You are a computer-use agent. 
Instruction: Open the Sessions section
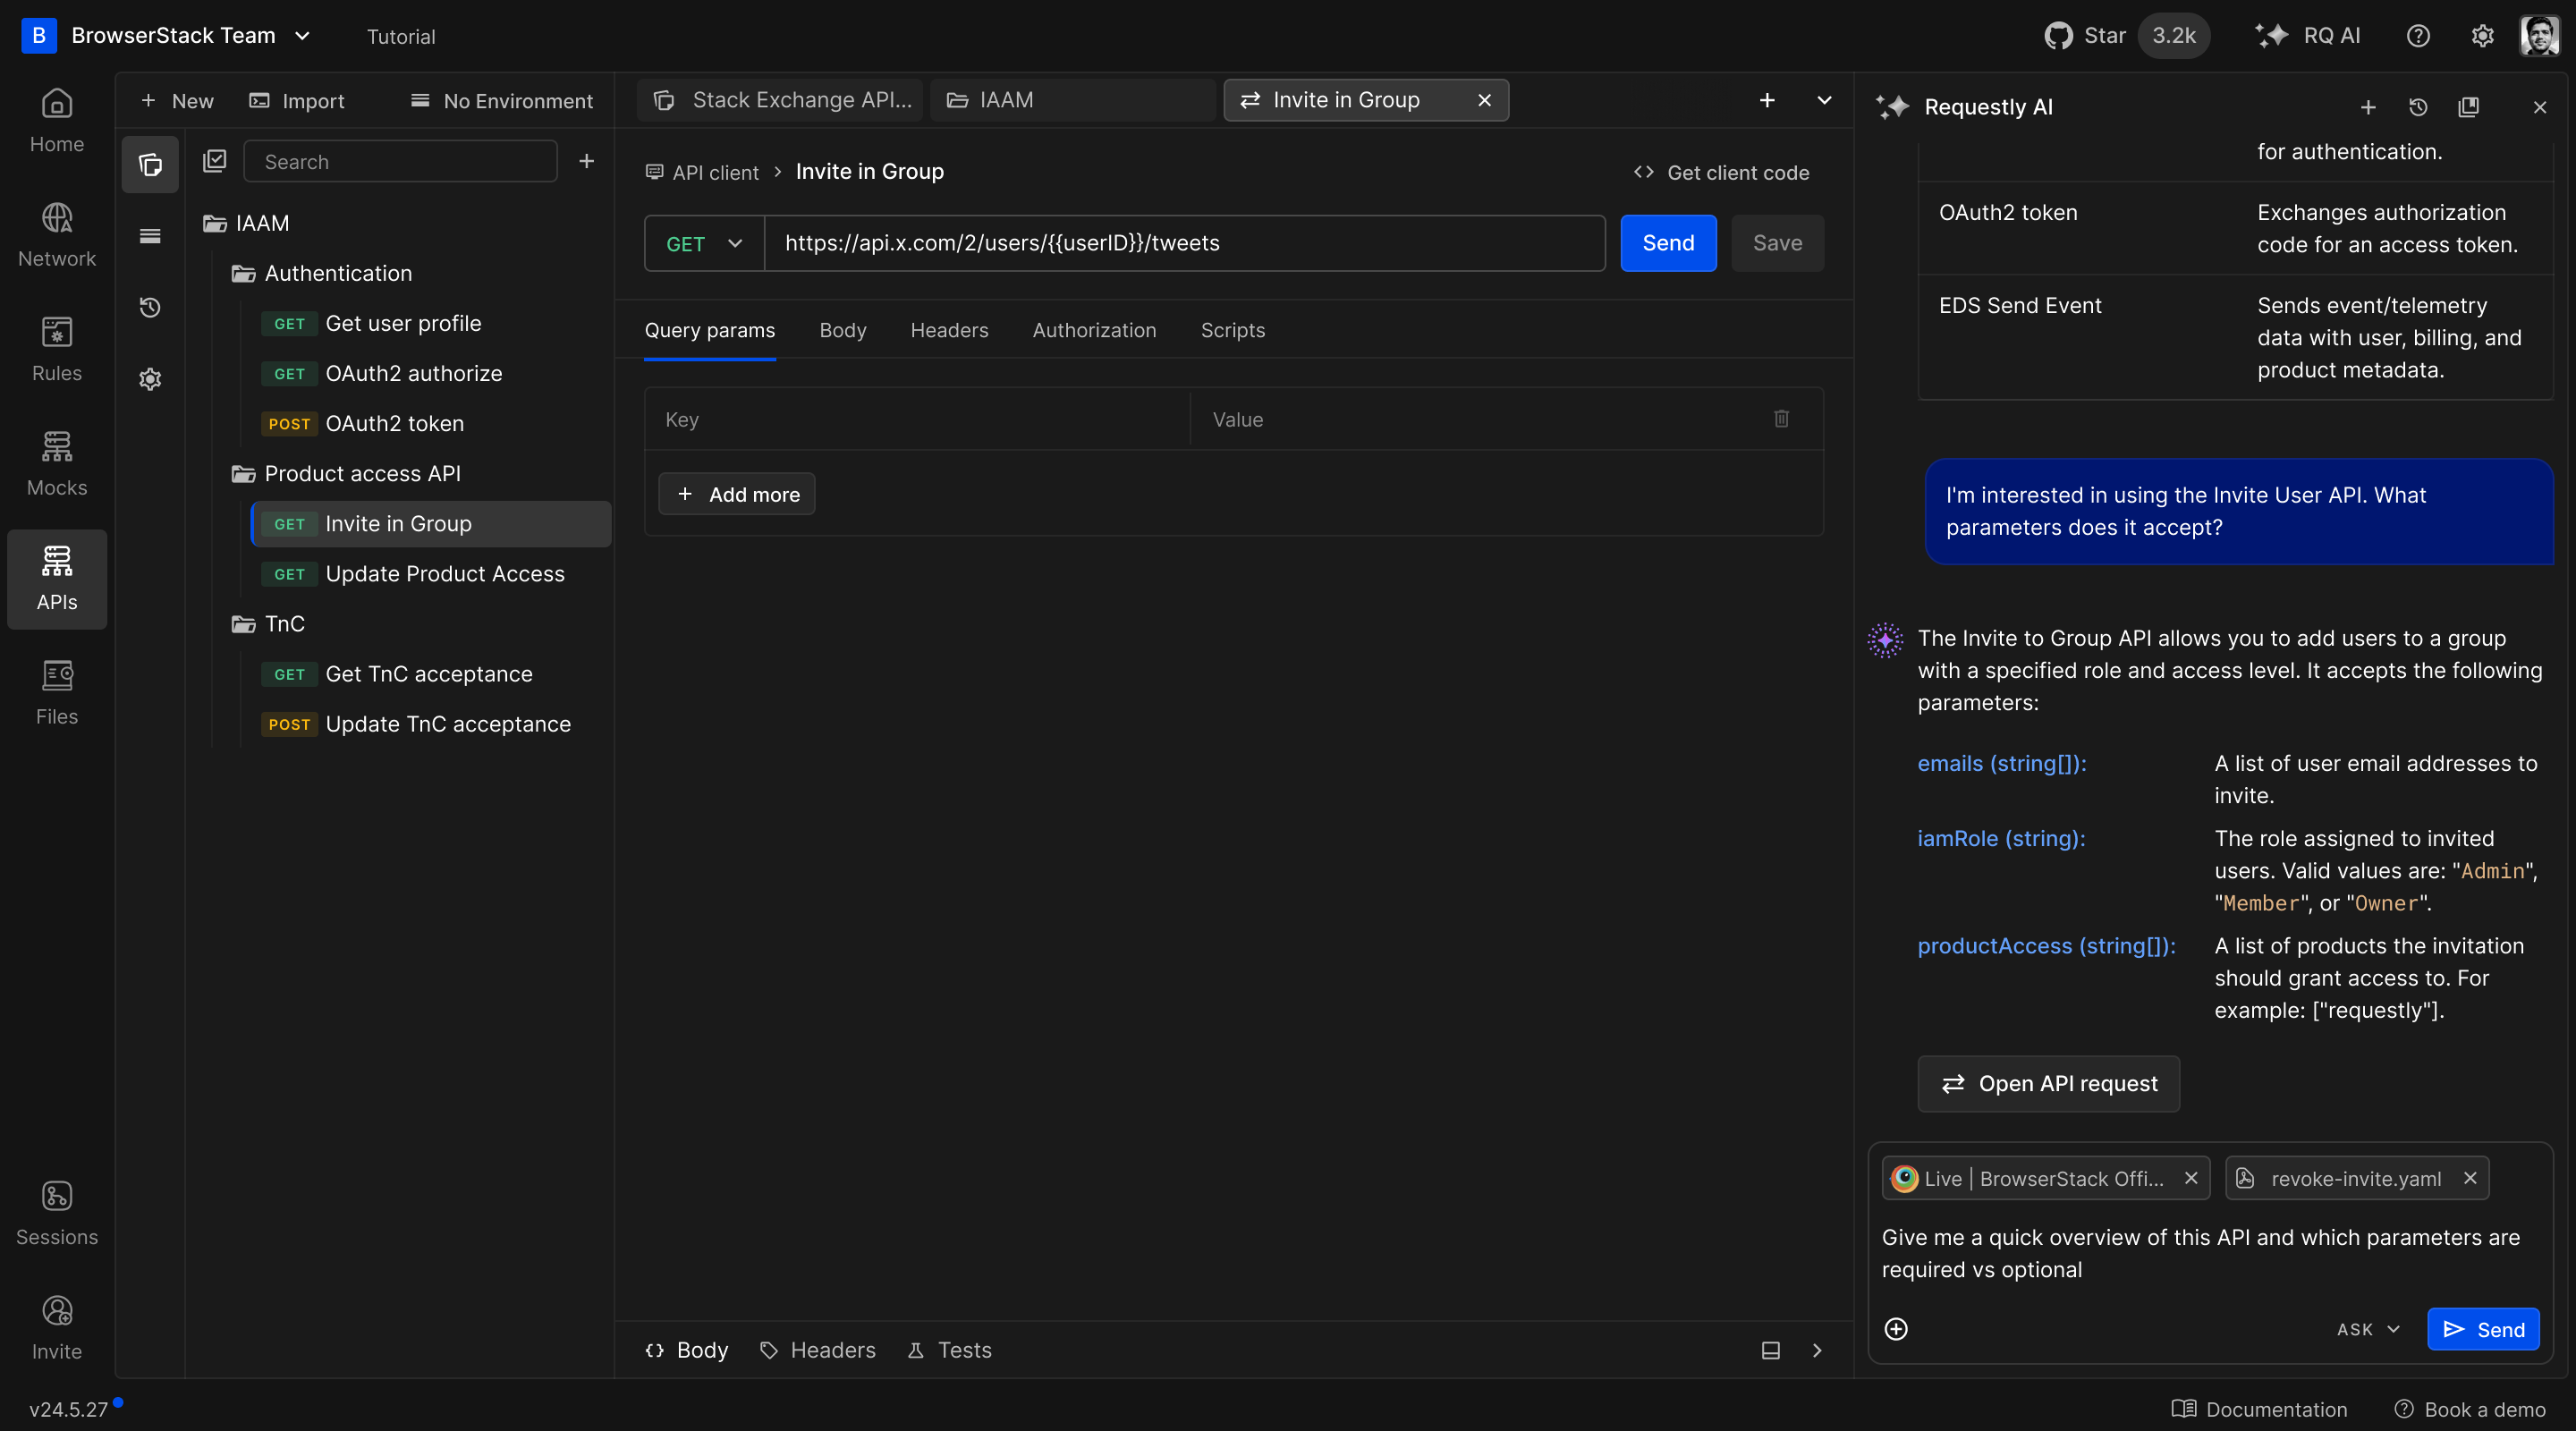pos(57,1214)
